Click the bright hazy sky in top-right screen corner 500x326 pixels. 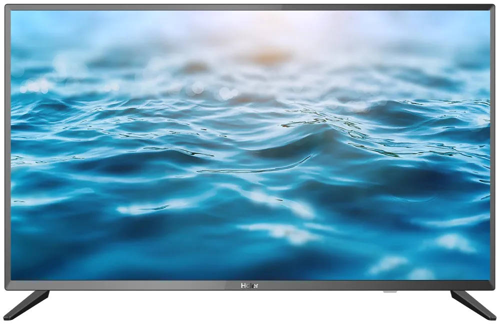point(465,25)
